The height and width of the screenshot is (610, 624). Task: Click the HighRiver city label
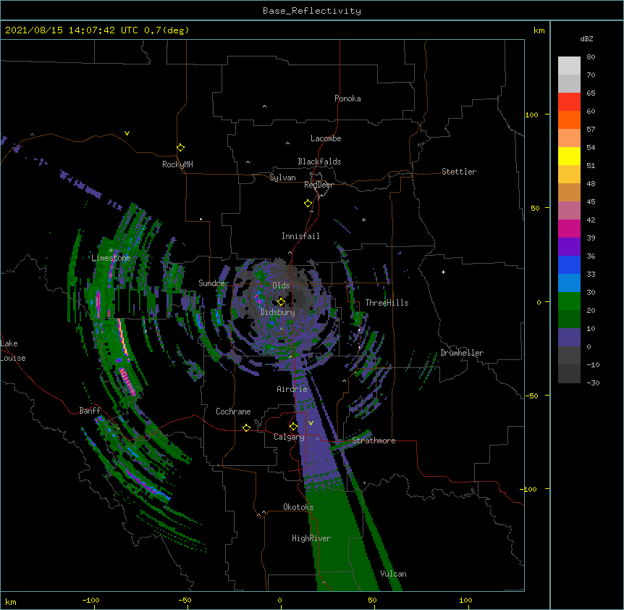311,538
